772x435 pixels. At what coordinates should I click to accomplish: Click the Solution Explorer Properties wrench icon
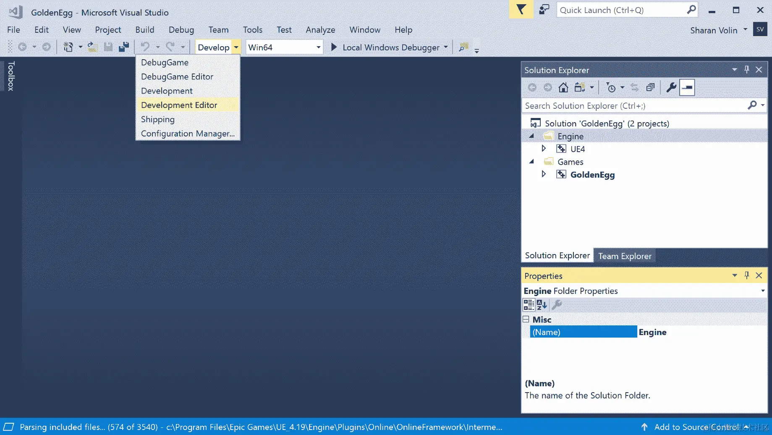point(671,87)
